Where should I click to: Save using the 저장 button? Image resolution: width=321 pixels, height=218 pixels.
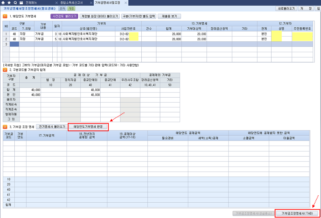coord(306,8)
